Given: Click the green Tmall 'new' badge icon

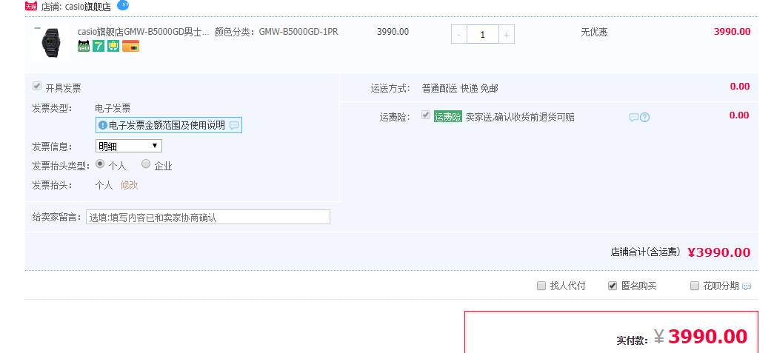Looking at the screenshot, I should [84, 46].
